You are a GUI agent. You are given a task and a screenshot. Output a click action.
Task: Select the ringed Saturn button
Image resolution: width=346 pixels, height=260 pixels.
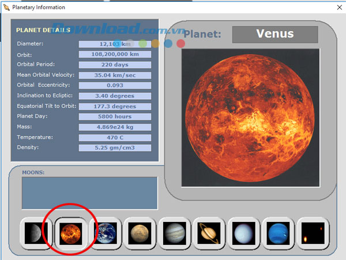tap(209, 233)
